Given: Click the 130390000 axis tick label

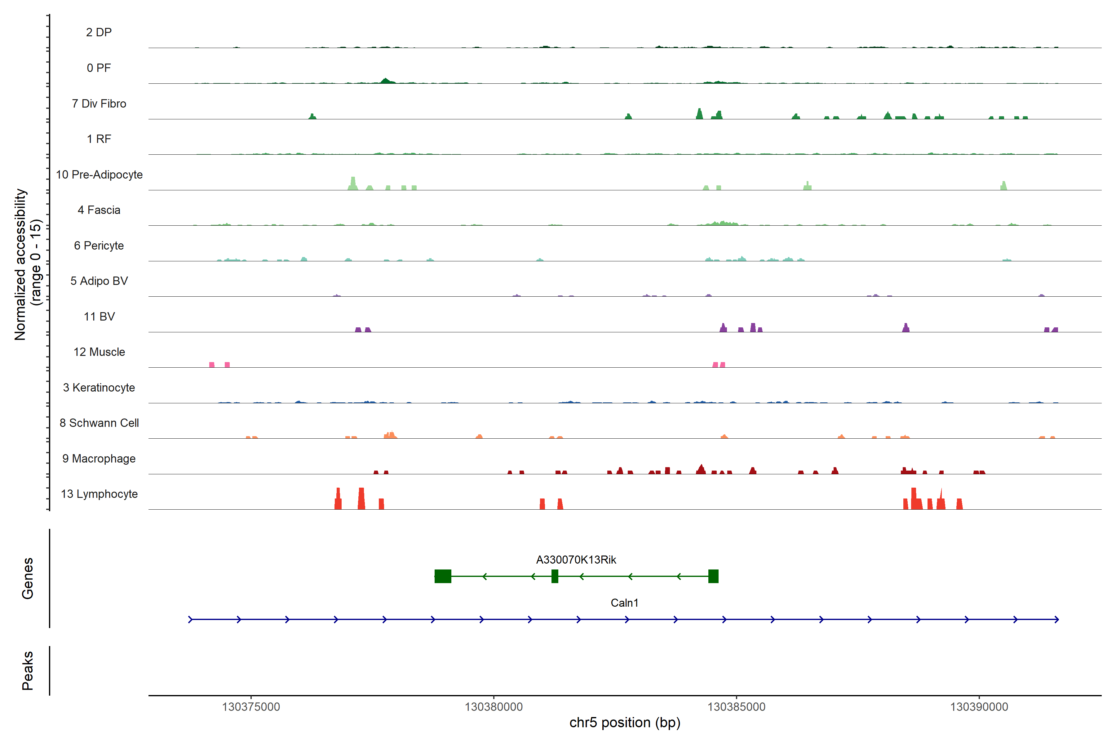Looking at the screenshot, I should 979,707.
